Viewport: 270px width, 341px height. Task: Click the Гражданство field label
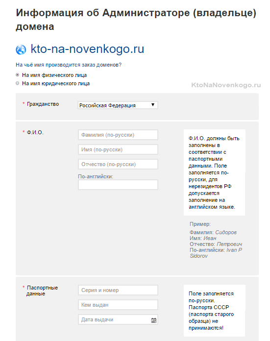pos(43,104)
